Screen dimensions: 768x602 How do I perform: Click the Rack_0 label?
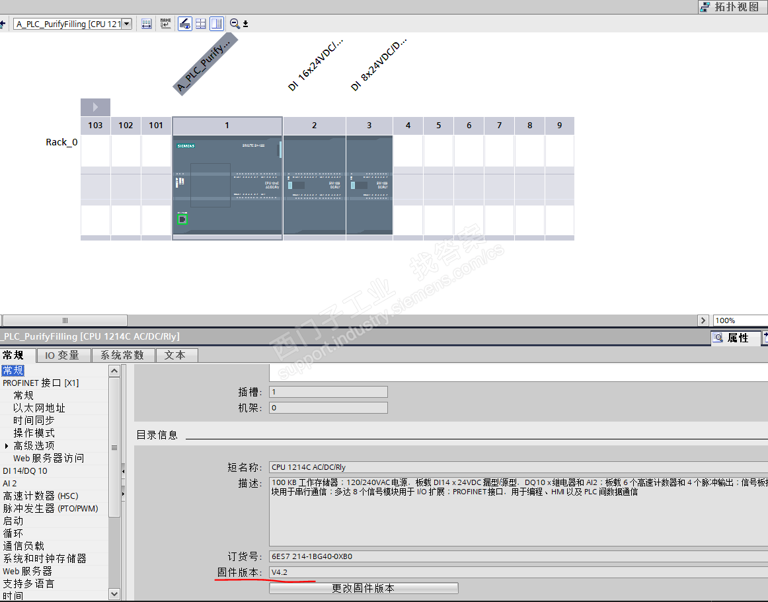(61, 142)
